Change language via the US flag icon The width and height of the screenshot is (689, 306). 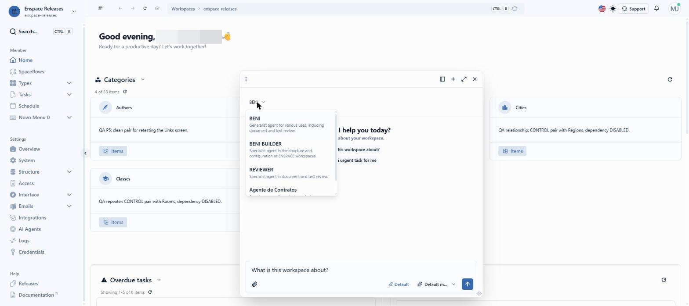click(x=602, y=8)
